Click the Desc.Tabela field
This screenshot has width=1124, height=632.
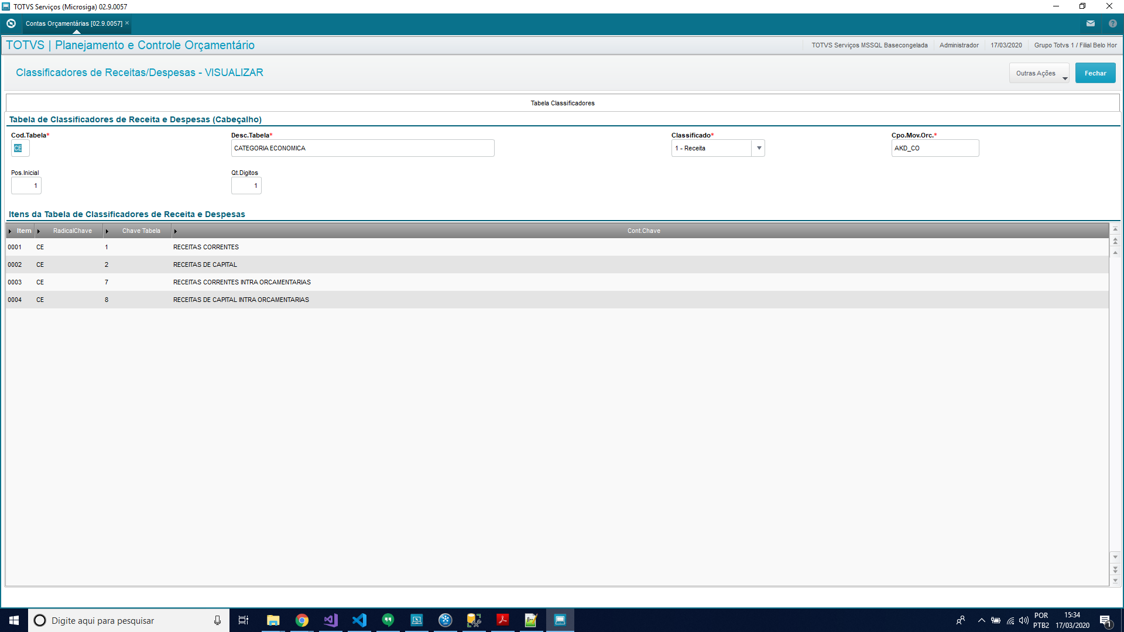tap(362, 148)
